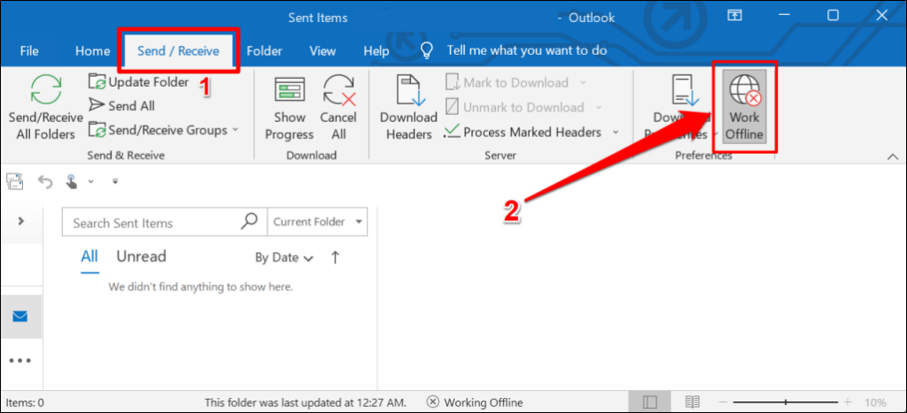The width and height of the screenshot is (907, 413).
Task: Click Send All in ribbon
Action: (121, 106)
